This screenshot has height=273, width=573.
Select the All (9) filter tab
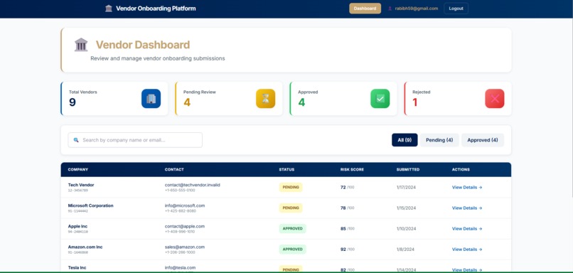tap(405, 140)
